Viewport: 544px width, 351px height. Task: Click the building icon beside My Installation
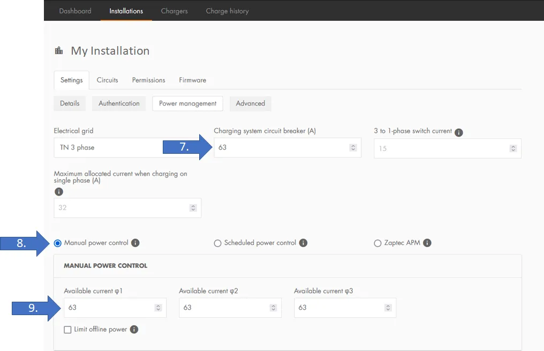click(59, 51)
